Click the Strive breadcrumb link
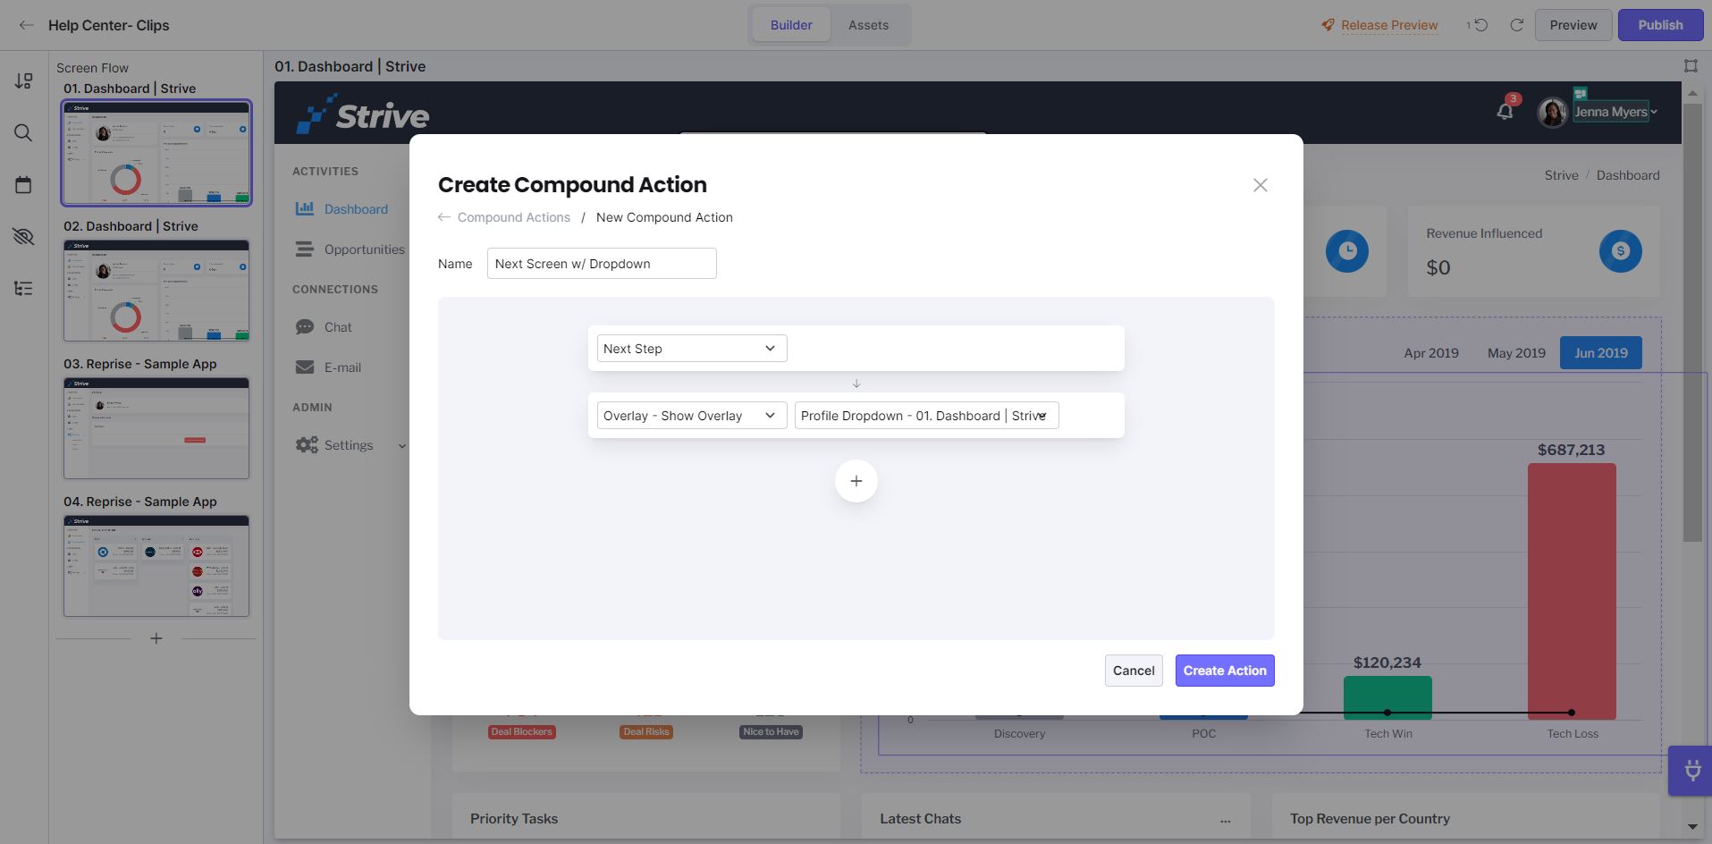Screen dimensions: 1712x844 point(1561,175)
